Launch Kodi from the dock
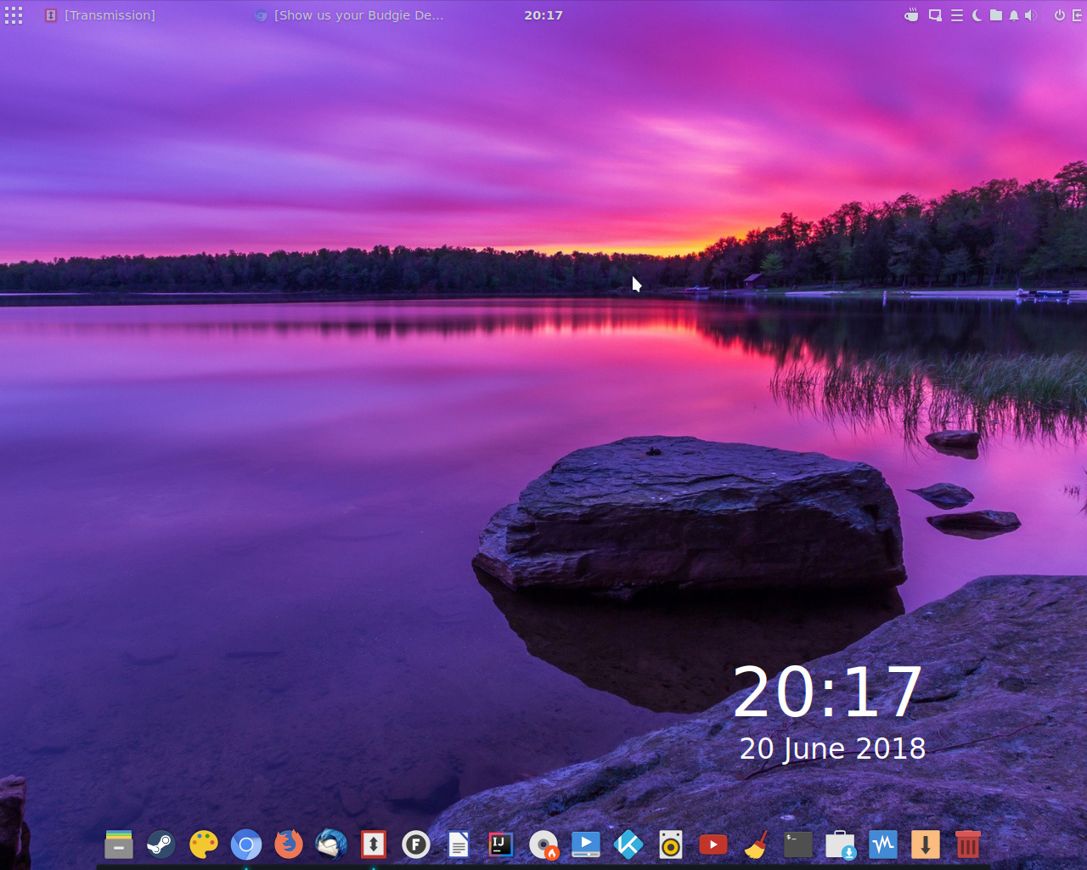The width and height of the screenshot is (1087, 870). point(628,845)
